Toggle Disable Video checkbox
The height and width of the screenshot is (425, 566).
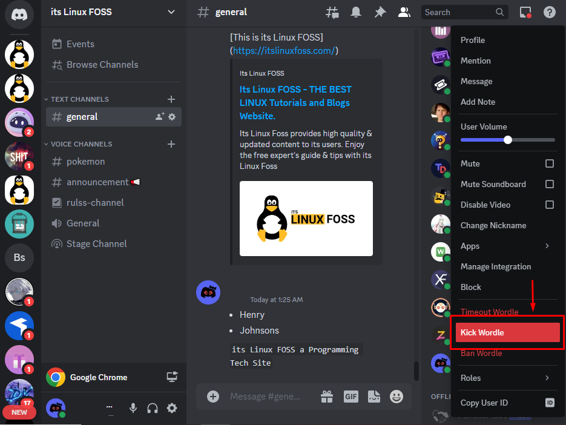pyautogui.click(x=550, y=205)
